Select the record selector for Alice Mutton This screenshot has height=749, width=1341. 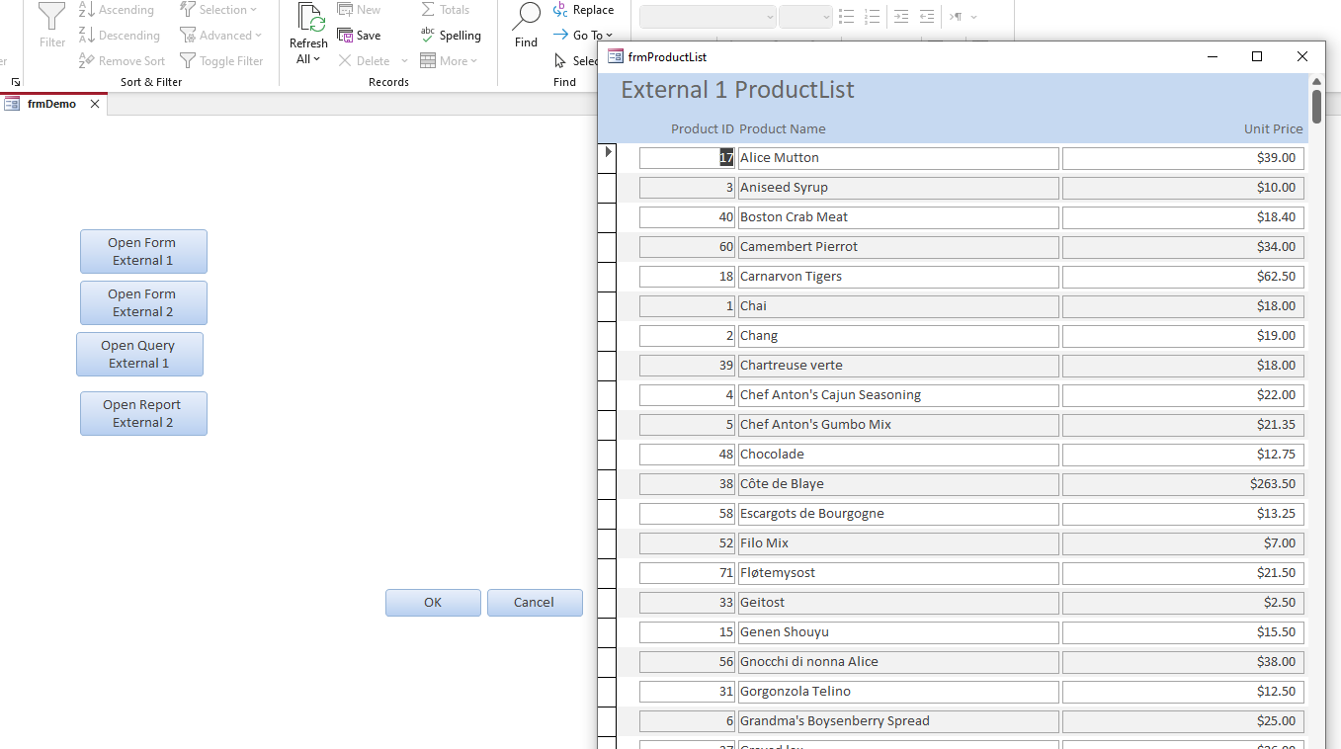[x=608, y=157]
